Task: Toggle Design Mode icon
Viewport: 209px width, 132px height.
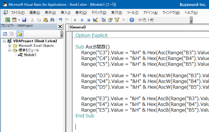Action: click(x=95, y=20)
